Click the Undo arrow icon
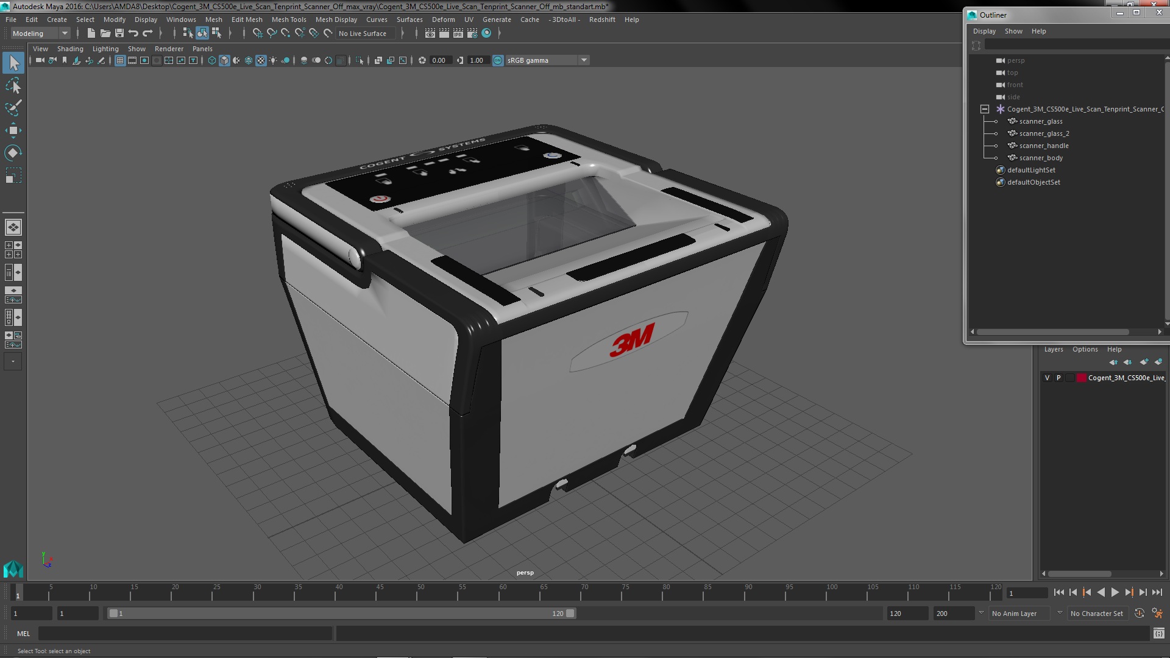1170x658 pixels. [x=133, y=34]
